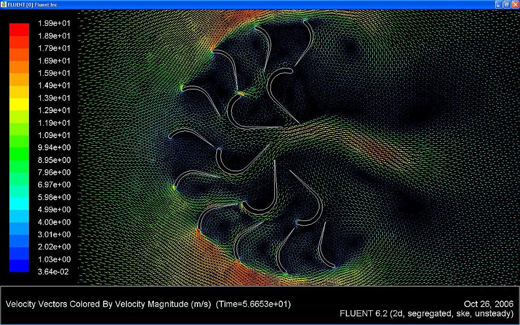Click the 'Oct 26, 2006' date text

489,304
